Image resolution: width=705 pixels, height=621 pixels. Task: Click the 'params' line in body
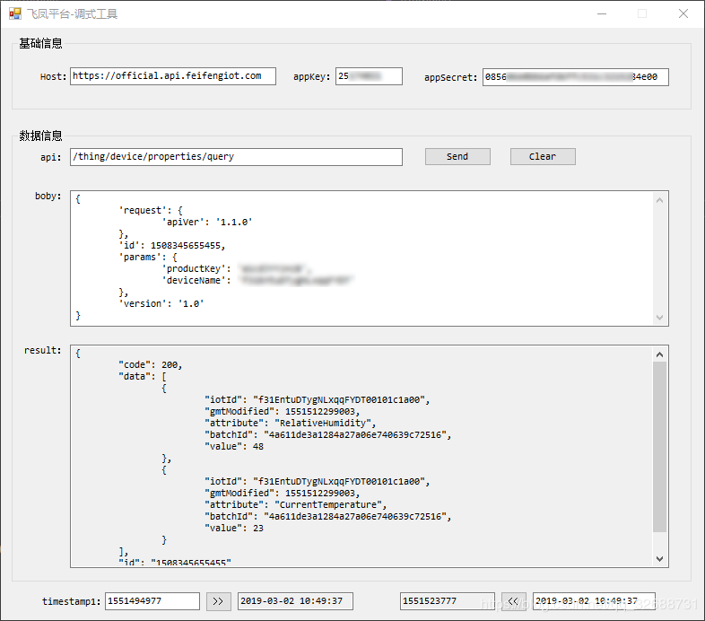(x=147, y=257)
